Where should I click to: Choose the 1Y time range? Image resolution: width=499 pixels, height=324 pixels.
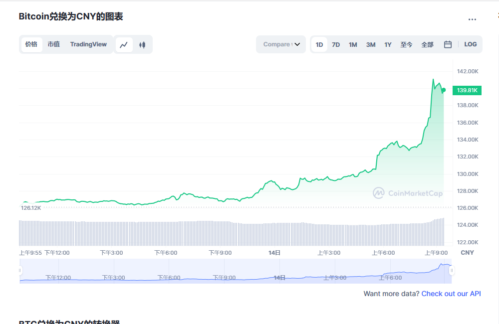(388, 44)
